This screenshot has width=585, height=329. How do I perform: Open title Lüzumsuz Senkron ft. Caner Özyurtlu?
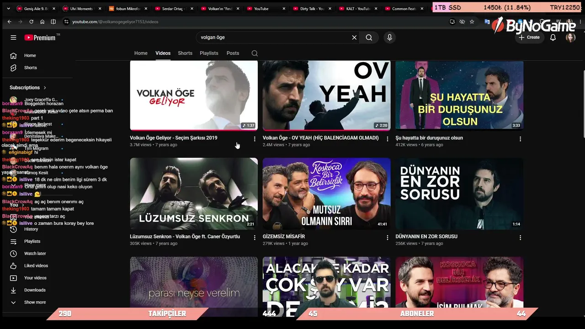[x=185, y=237]
